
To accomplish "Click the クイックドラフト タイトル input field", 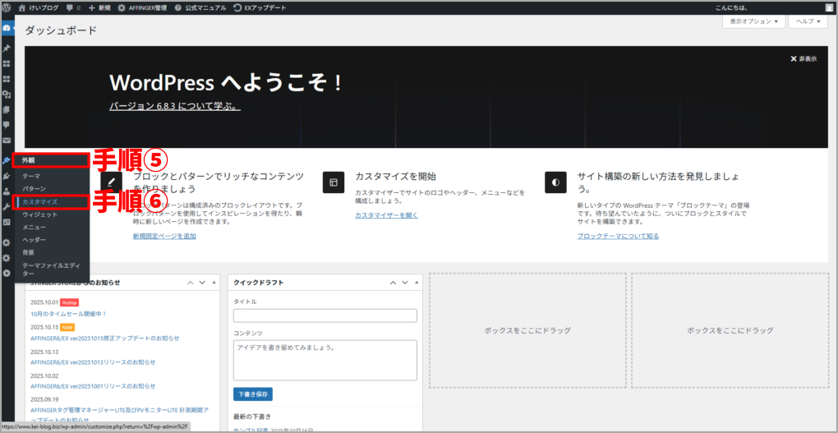I will click(x=325, y=316).
